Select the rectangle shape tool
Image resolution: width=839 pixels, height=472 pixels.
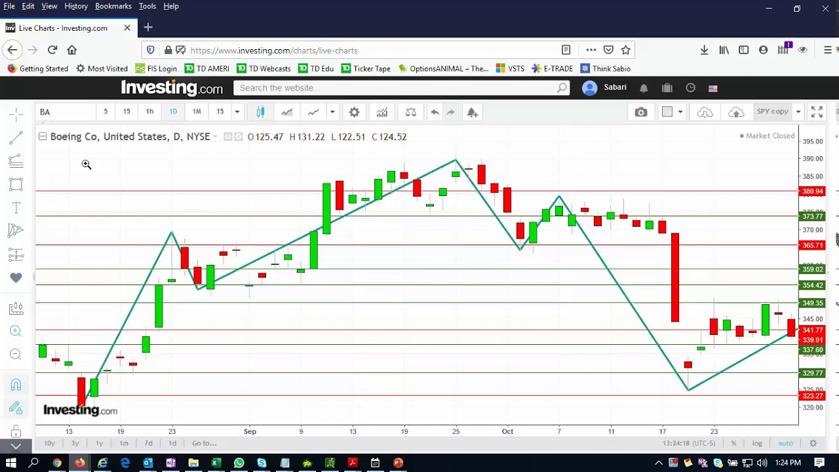[16, 184]
